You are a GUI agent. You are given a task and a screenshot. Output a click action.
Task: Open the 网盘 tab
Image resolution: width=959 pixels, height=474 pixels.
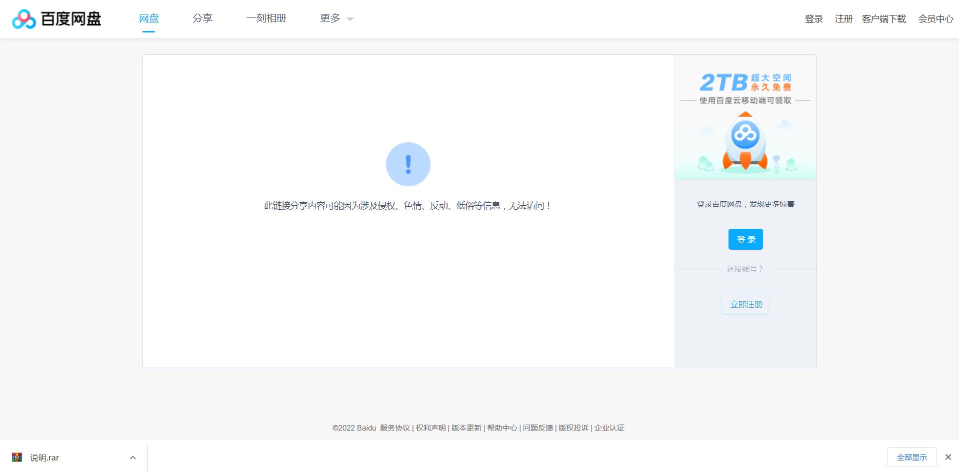click(148, 18)
